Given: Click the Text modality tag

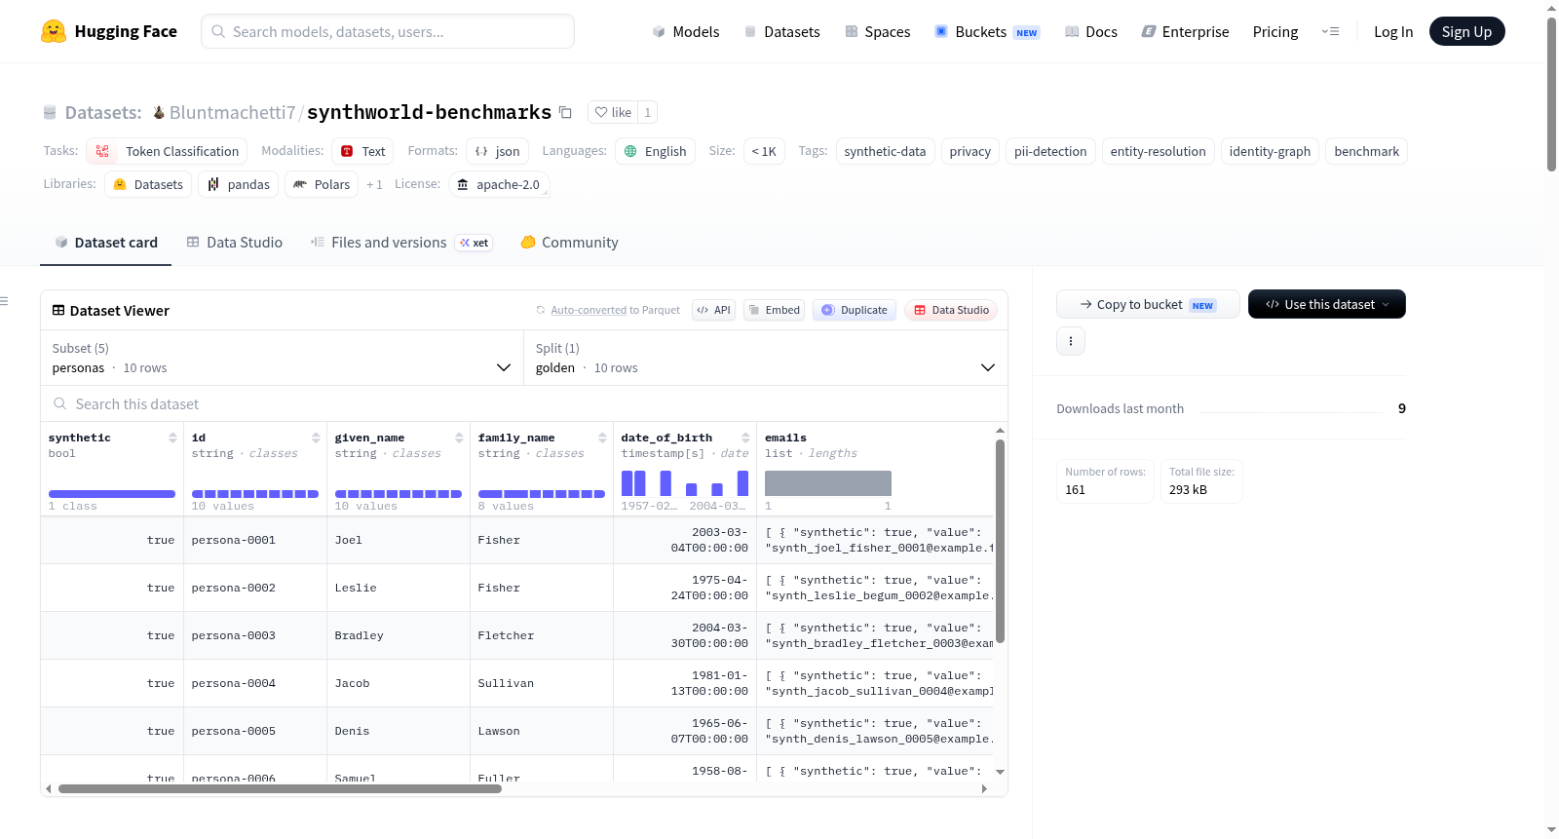Looking at the screenshot, I should [x=363, y=151].
